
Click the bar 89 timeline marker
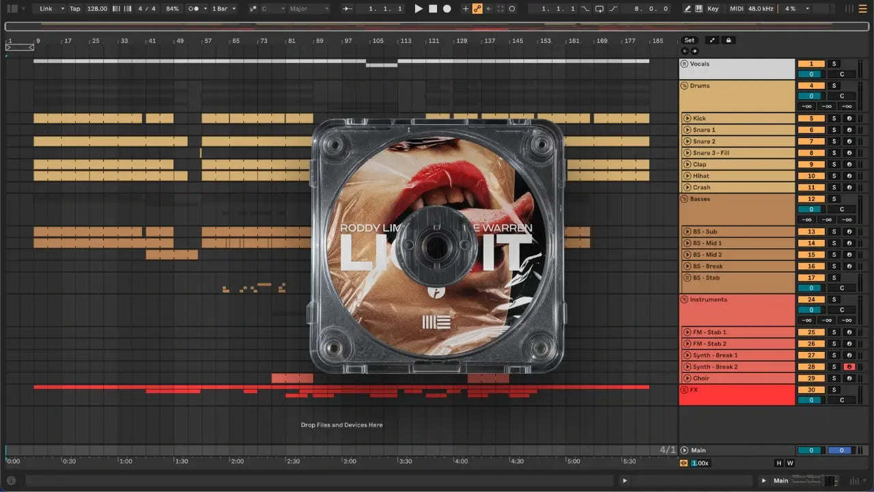[320, 41]
